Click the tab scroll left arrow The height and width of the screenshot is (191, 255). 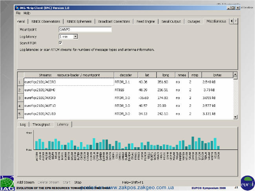pos(231,21)
